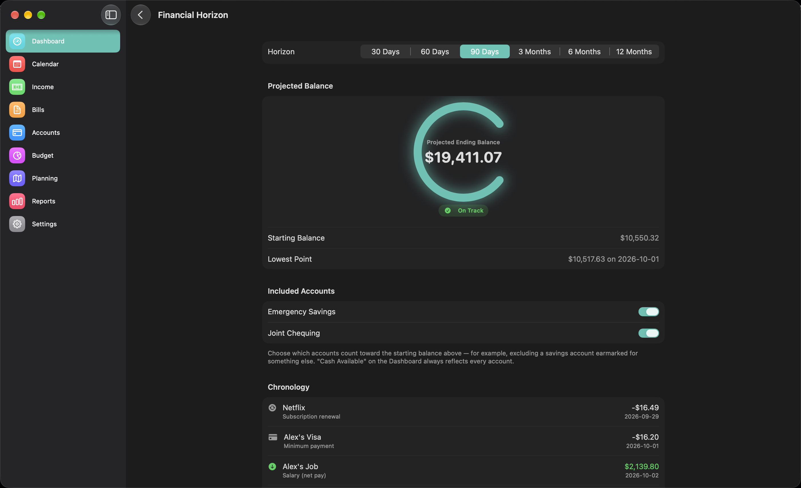
Task: Click the orange Bills document icon
Action: click(x=17, y=110)
